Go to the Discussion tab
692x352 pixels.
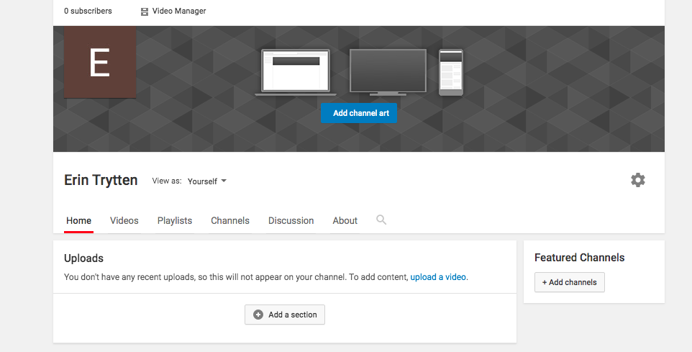(291, 221)
